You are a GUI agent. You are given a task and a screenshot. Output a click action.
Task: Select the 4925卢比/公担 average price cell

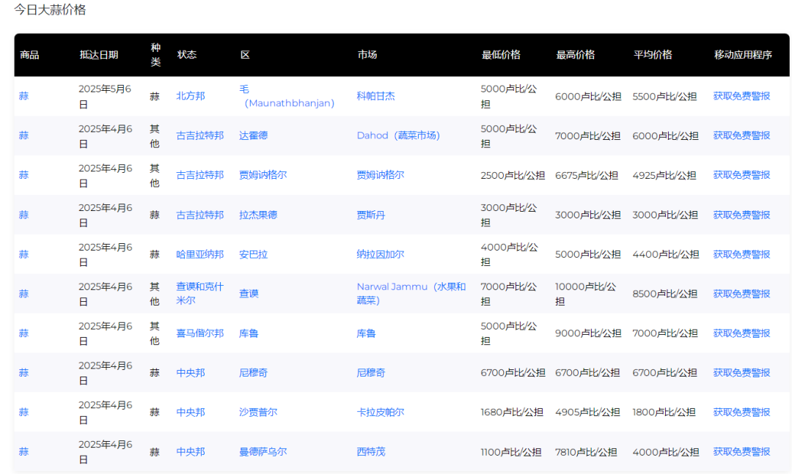pyautogui.click(x=664, y=174)
